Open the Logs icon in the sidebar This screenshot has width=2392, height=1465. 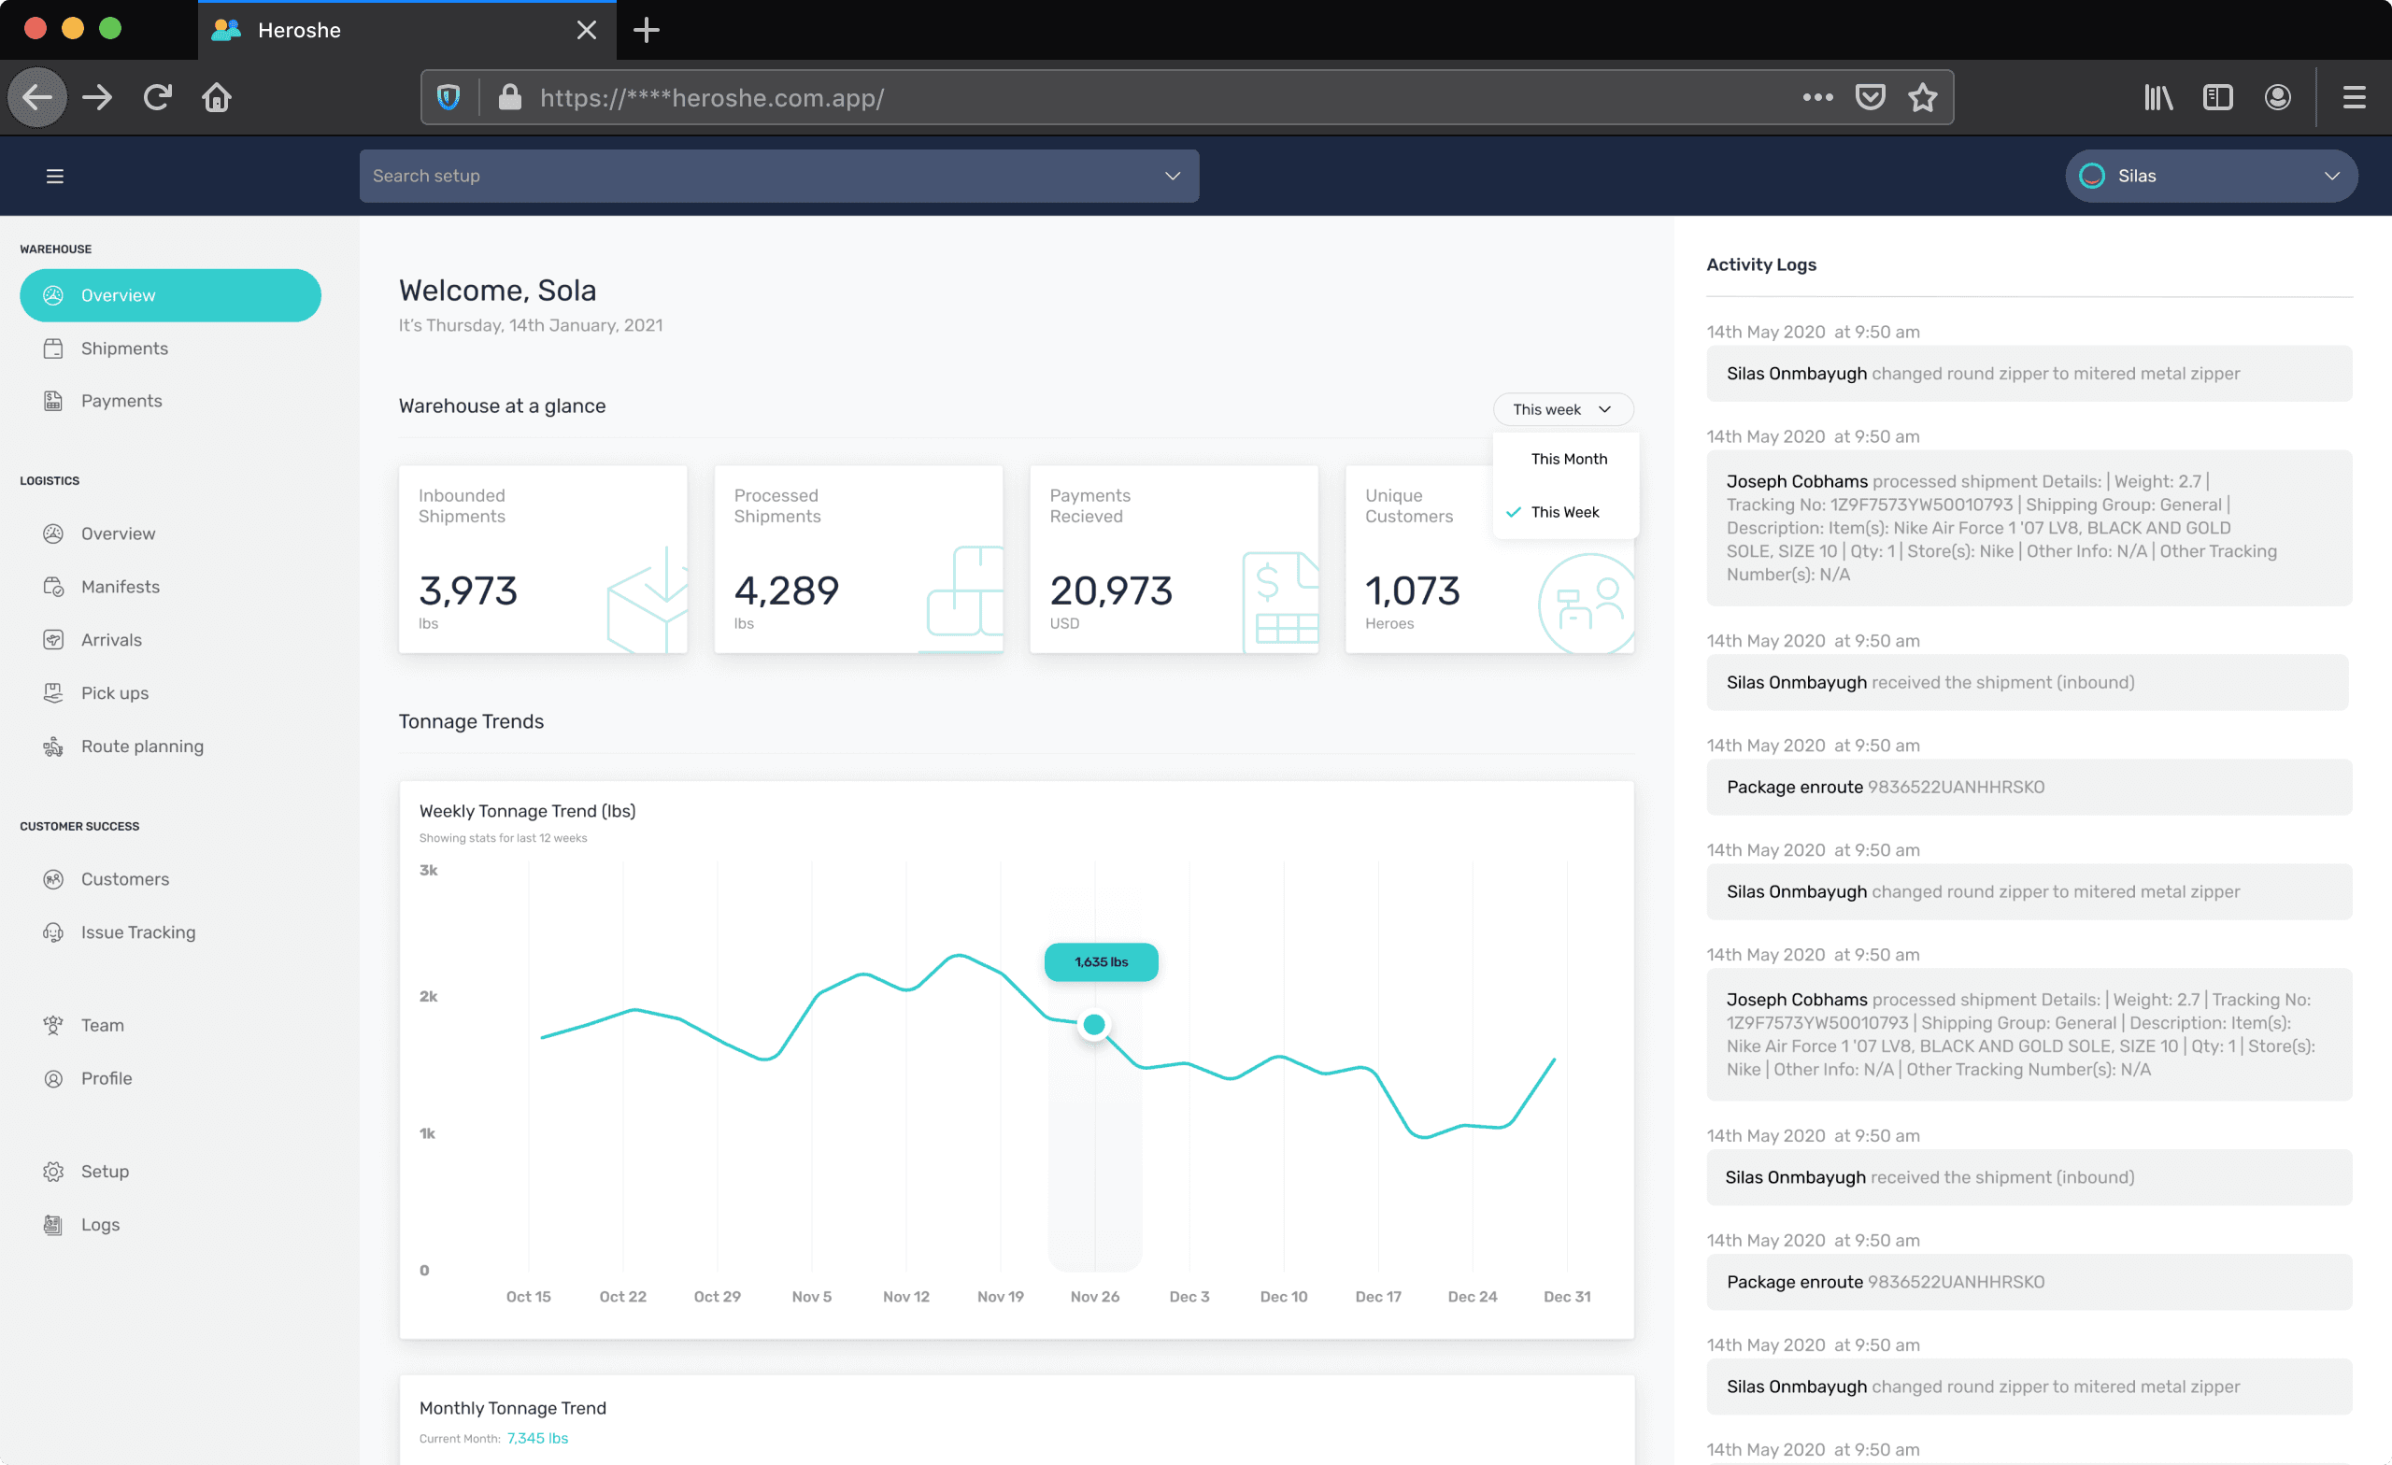coord(53,1224)
